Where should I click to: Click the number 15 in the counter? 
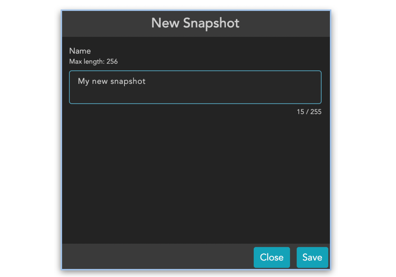click(300, 112)
